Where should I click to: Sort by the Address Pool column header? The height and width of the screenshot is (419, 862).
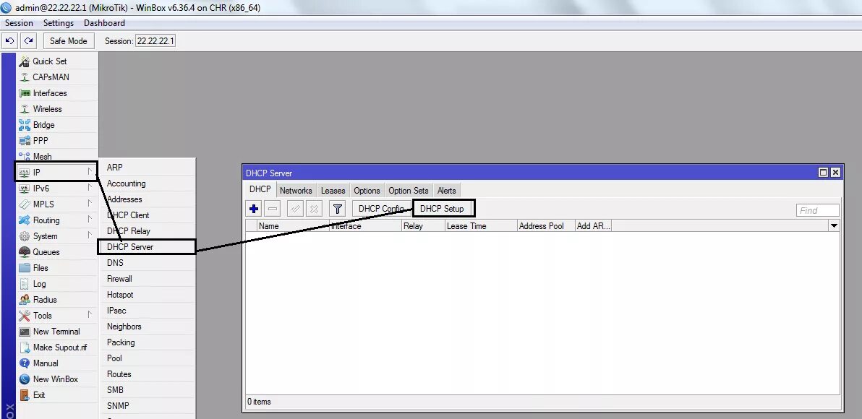click(545, 225)
